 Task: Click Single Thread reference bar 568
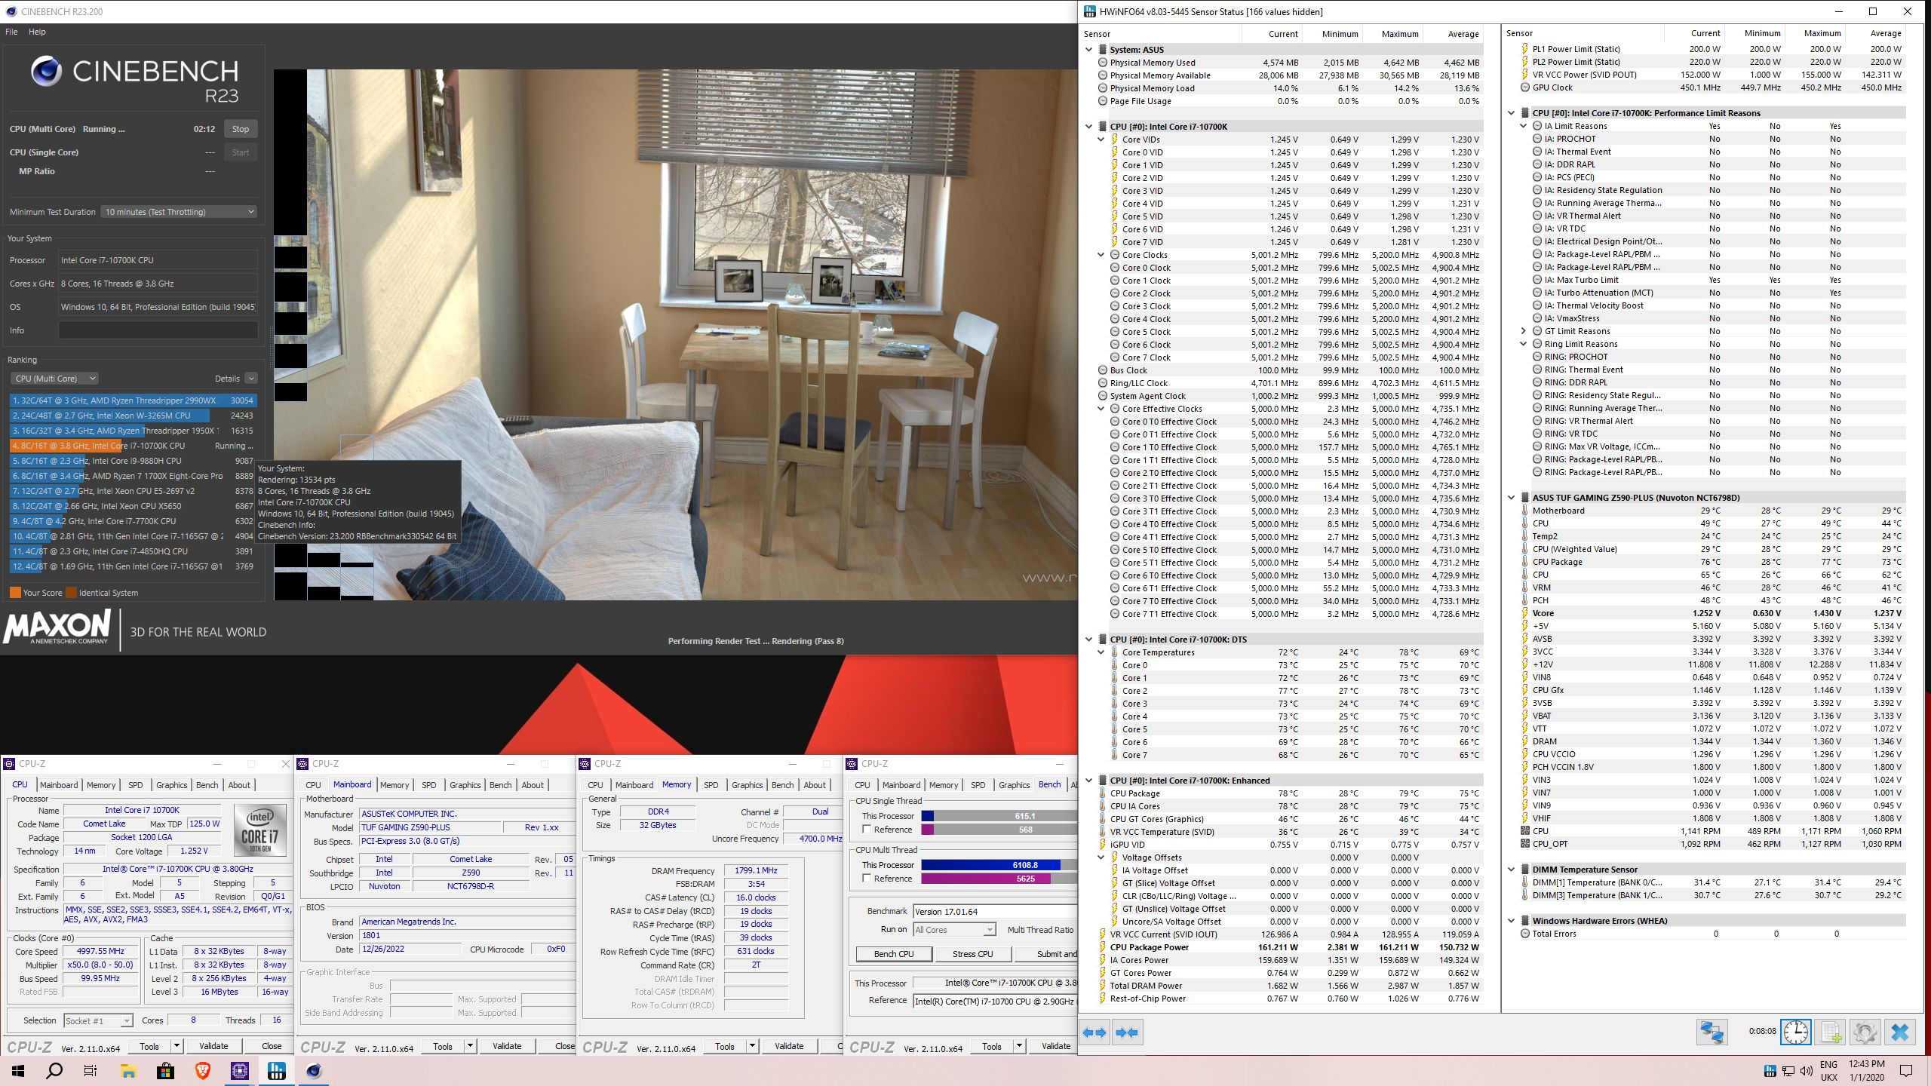pyautogui.click(x=999, y=830)
